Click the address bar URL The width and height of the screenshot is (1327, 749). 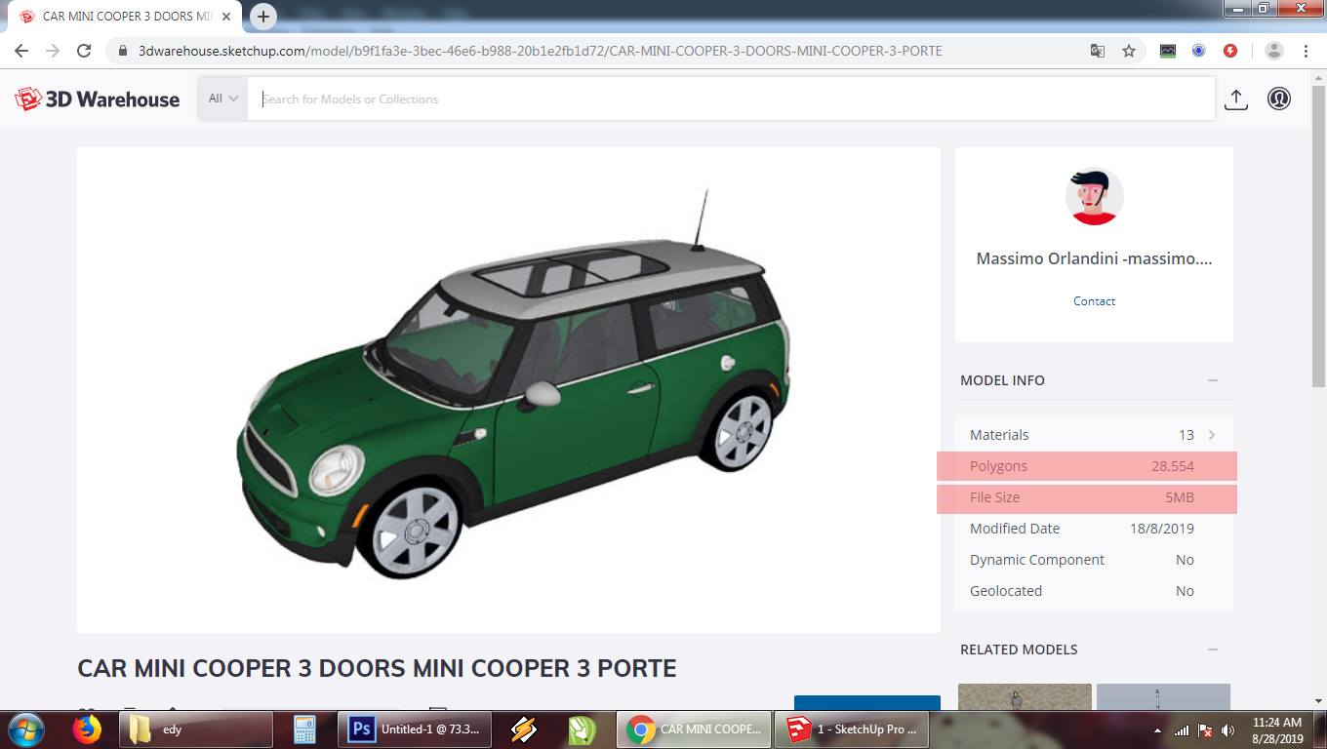point(540,51)
